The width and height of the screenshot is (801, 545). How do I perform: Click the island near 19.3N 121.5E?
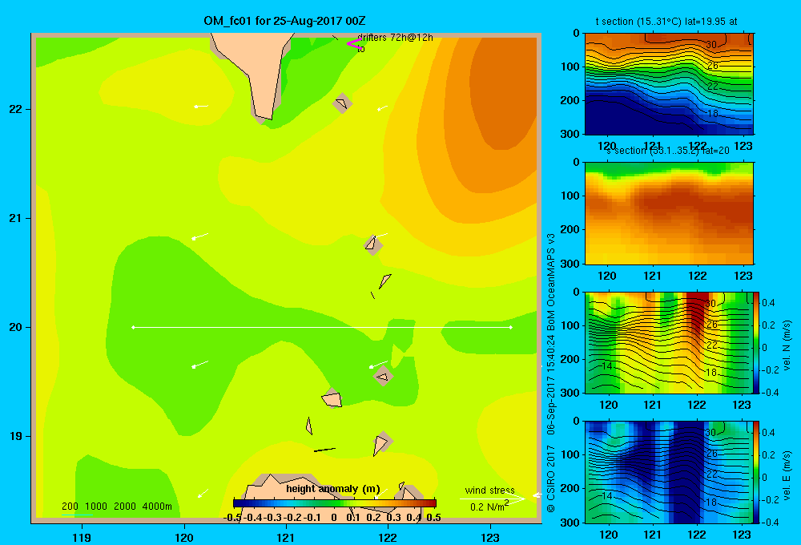[332, 398]
